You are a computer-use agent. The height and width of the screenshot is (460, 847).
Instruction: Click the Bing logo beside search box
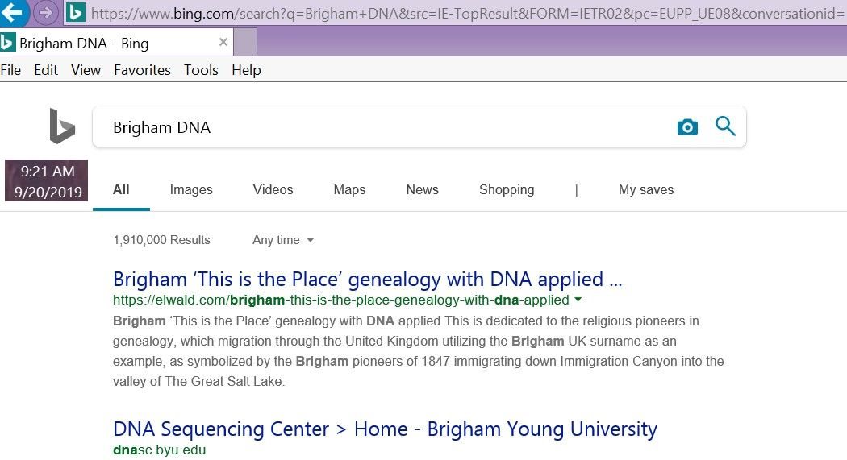point(62,127)
